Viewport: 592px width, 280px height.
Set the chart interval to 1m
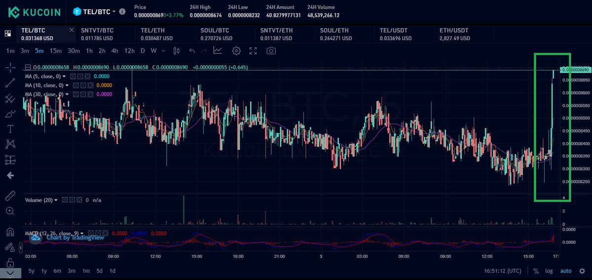click(x=10, y=50)
